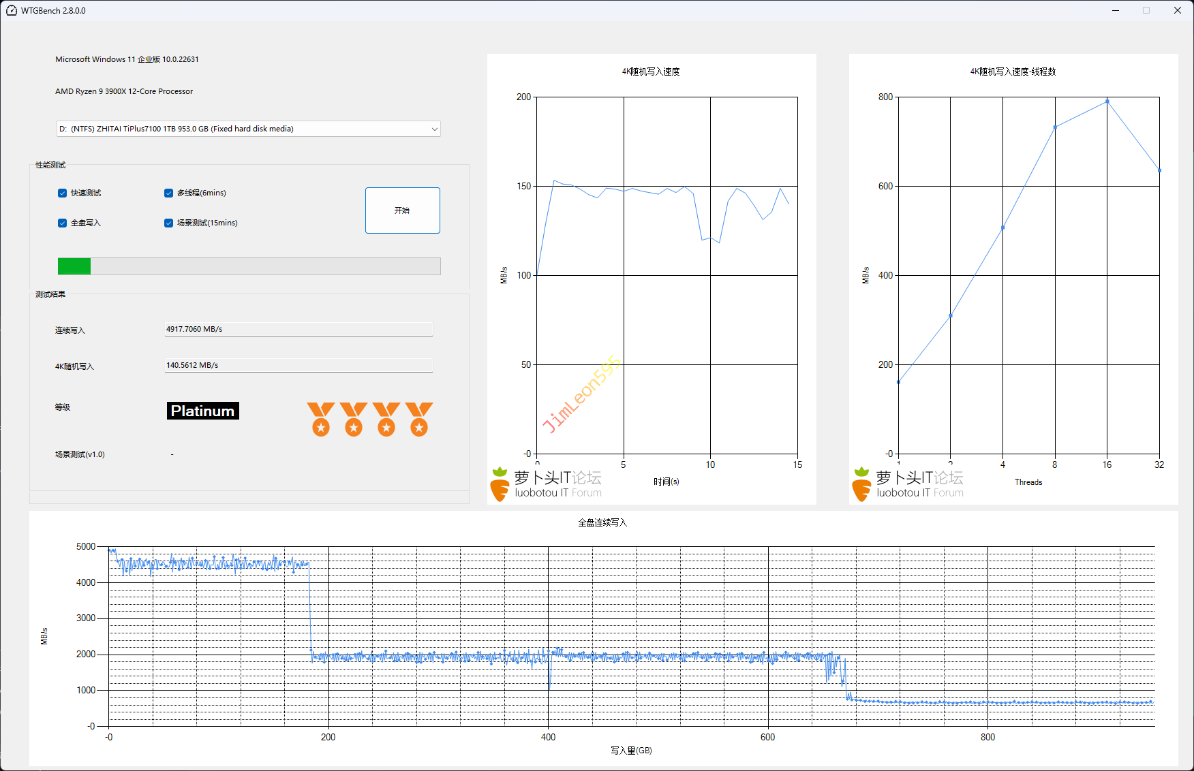Toggle the 全盘写入 checkbox
Screen dimensions: 1194x771
[x=63, y=223]
